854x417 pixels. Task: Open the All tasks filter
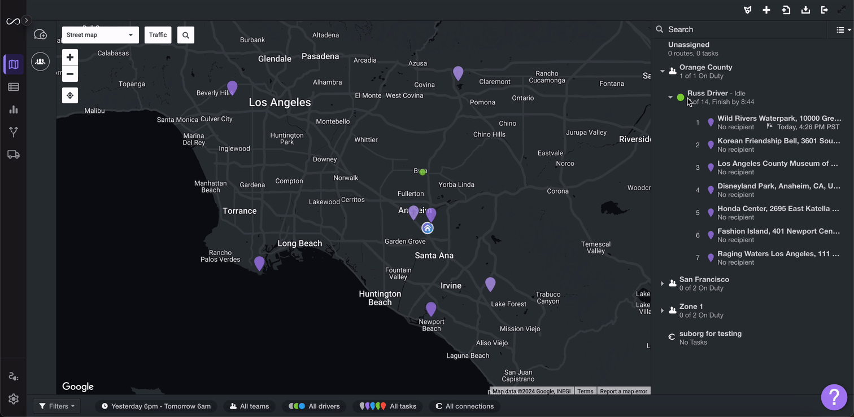pos(387,406)
